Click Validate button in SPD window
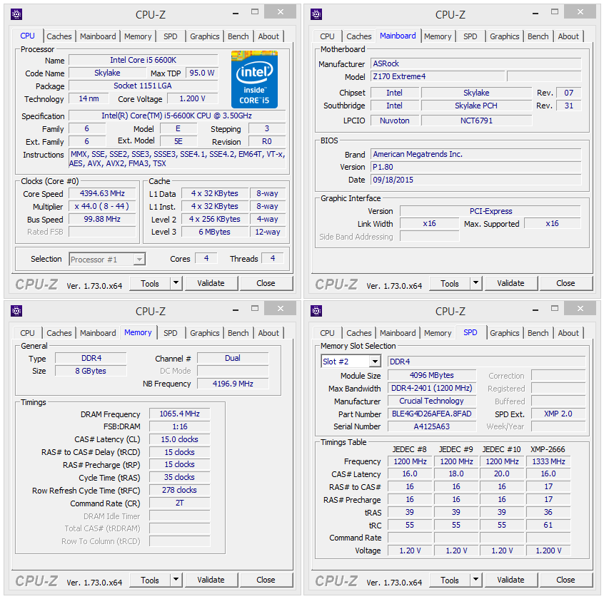Viewport: 604px width, 599px height. [510, 580]
